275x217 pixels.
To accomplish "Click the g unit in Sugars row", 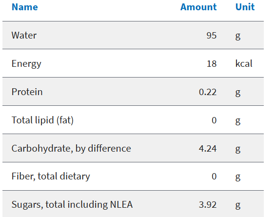I will [x=238, y=205].
